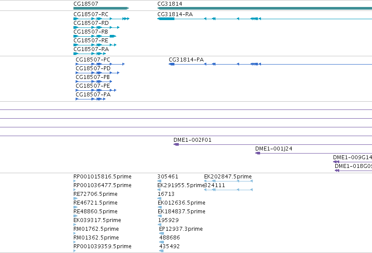Open the RP001039359.5prime EST entry
This screenshot has width=372, height=253.
[102, 246]
